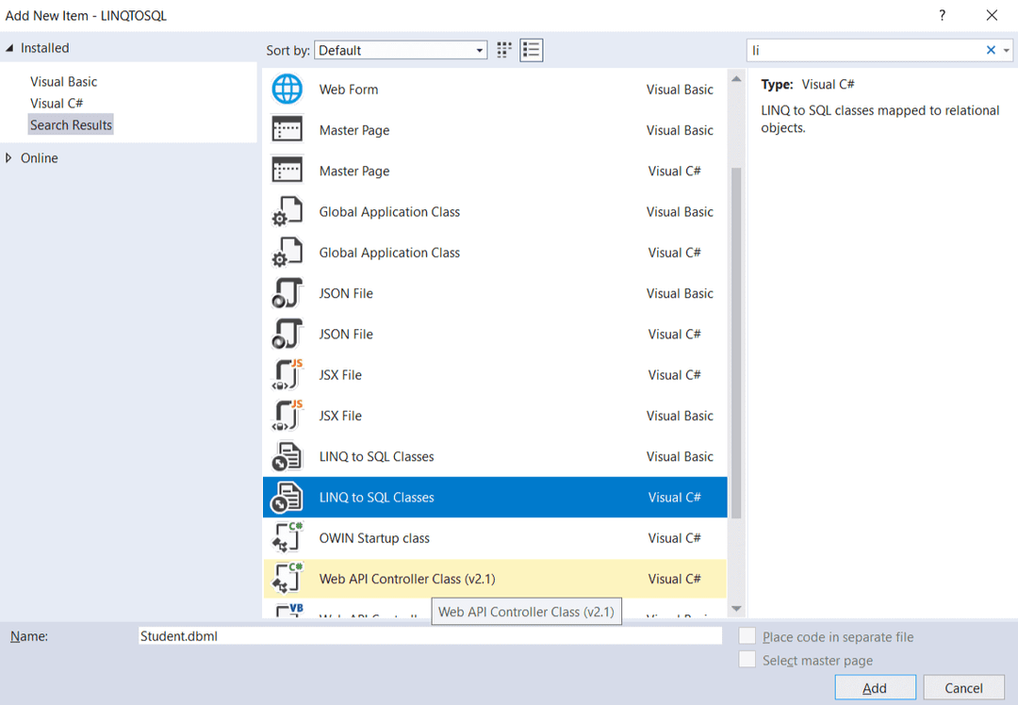Click the Name field containing Student.dbml

pyautogui.click(x=429, y=636)
